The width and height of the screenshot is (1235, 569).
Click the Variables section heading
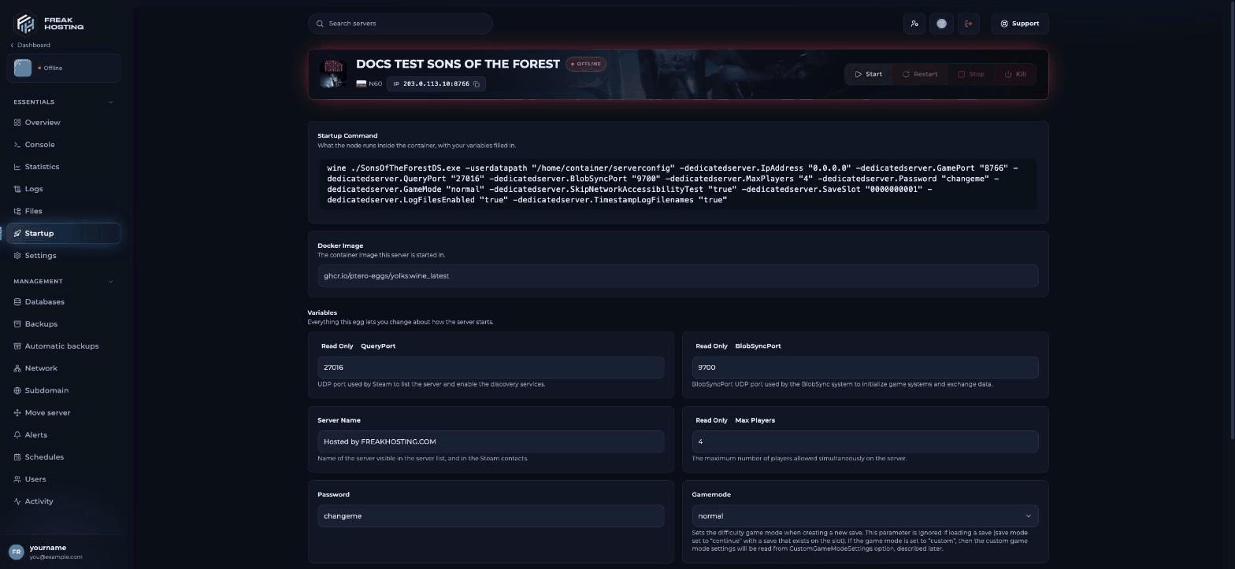point(322,312)
